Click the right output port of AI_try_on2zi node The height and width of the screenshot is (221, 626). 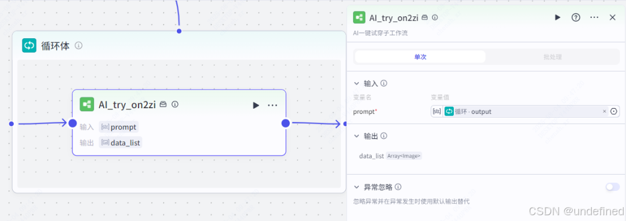285,123
